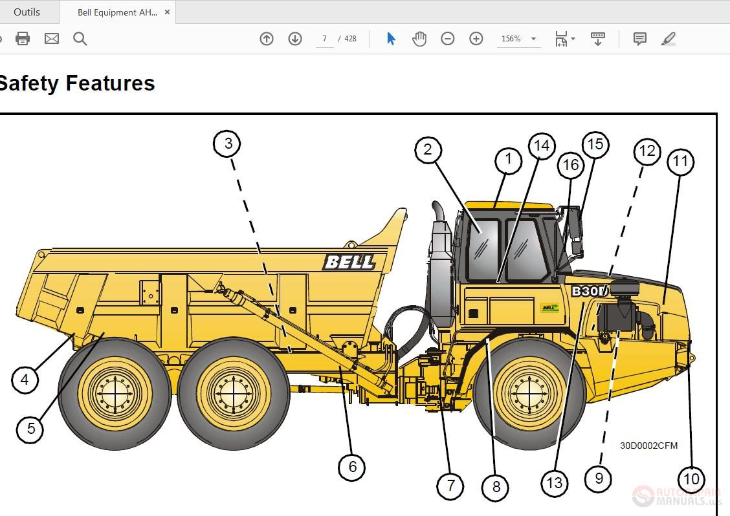Send the file by email using the envelope icon
The height and width of the screenshot is (516, 730).
click(52, 39)
